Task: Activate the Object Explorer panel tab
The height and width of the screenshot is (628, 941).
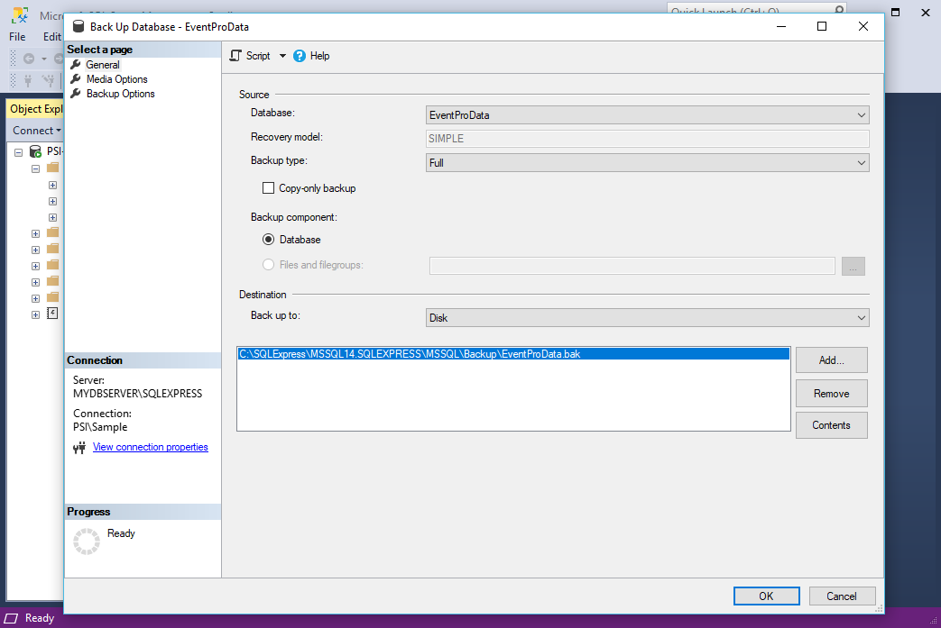Action: tap(35, 108)
